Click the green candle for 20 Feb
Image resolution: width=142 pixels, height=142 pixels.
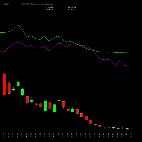(x=73, y=110)
